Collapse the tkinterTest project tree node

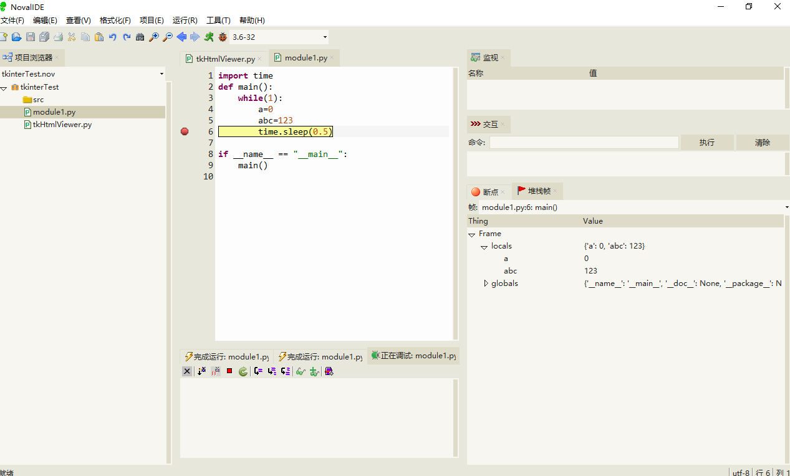4,87
